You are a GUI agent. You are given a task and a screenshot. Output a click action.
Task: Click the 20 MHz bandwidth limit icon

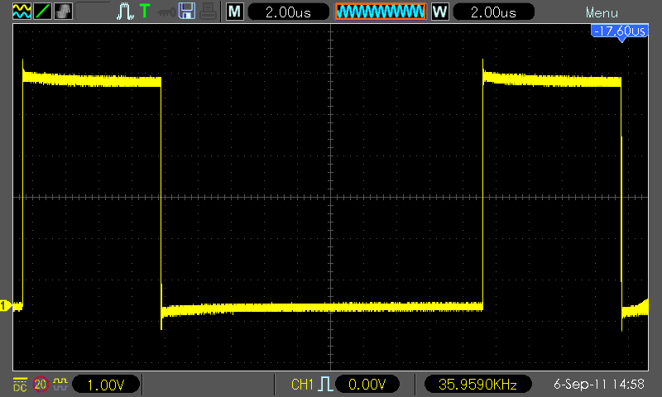pos(41,385)
